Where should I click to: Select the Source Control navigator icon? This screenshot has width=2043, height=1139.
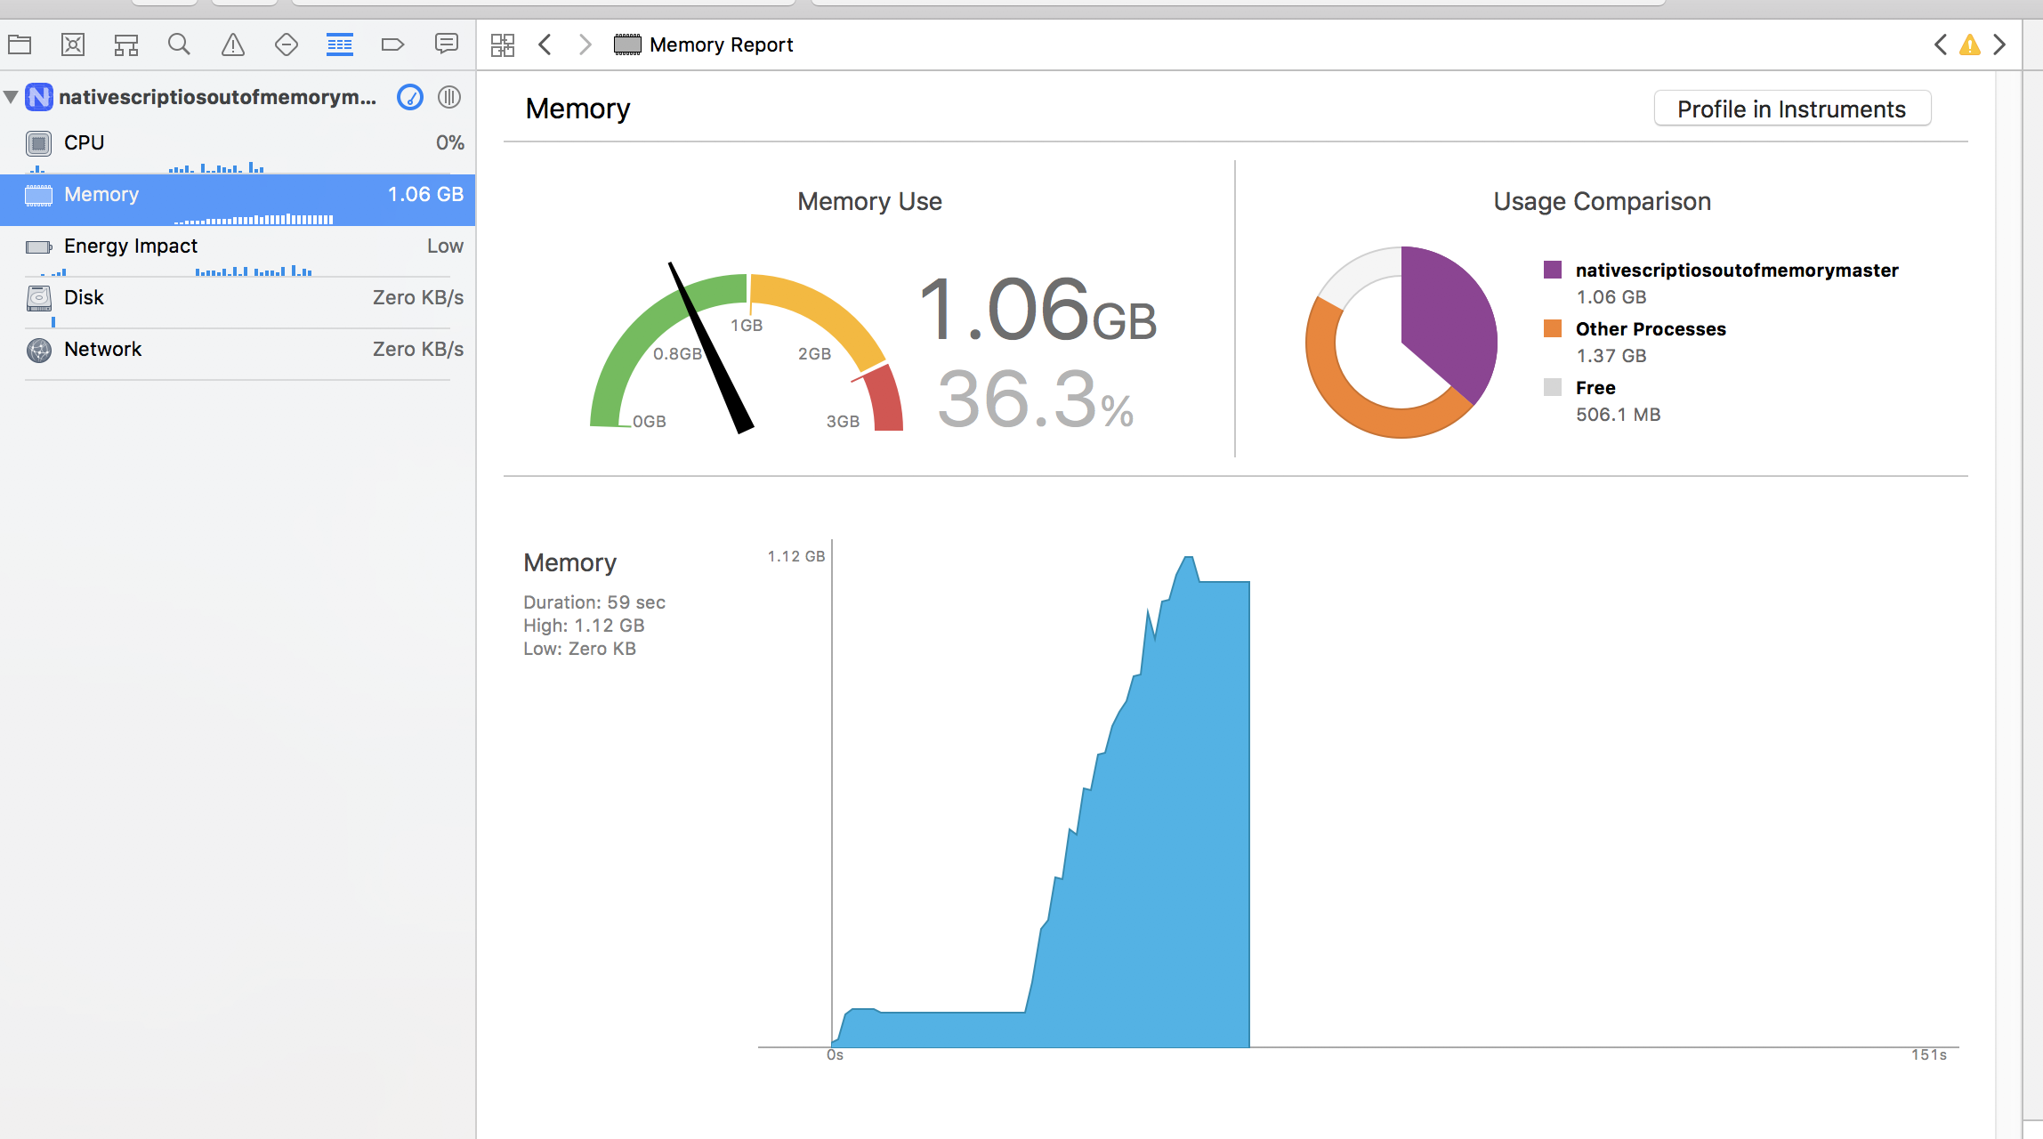[73, 44]
